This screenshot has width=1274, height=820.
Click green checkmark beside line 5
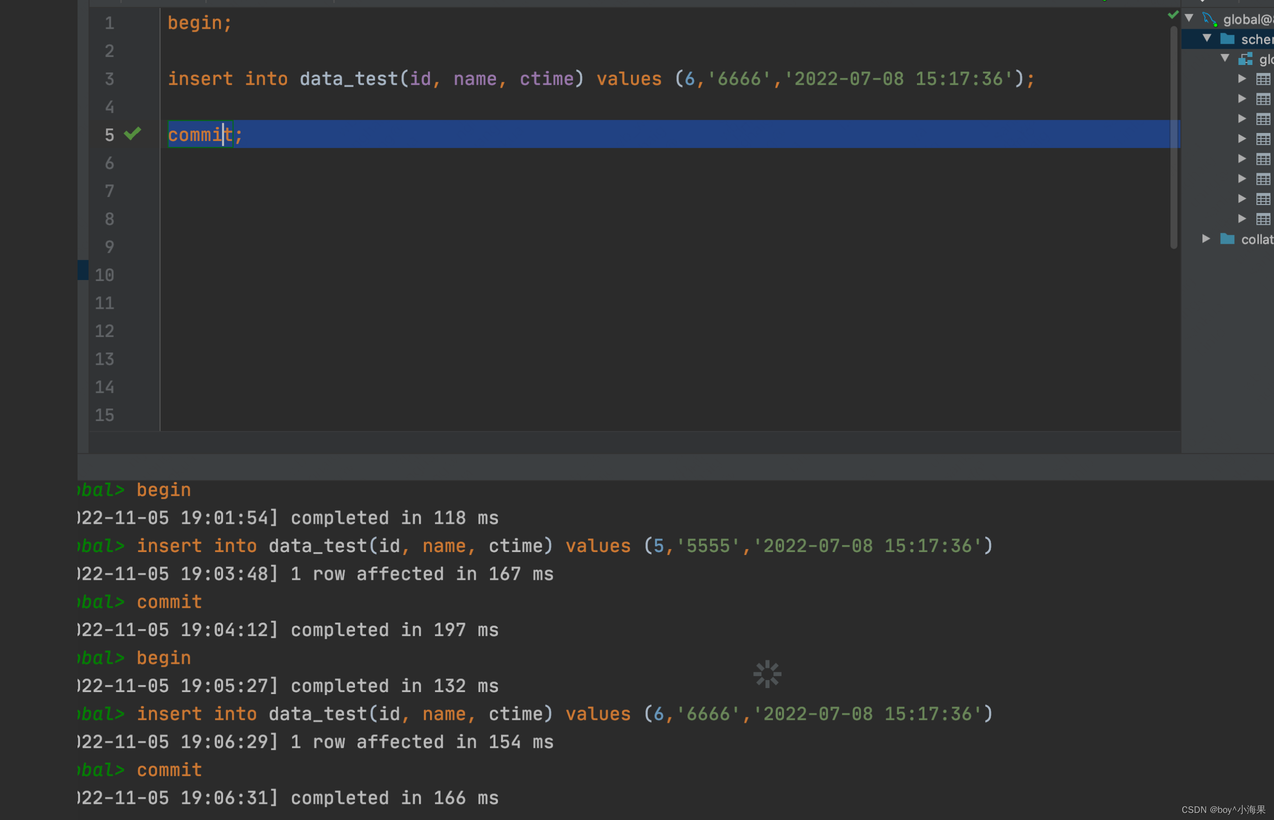(x=132, y=133)
